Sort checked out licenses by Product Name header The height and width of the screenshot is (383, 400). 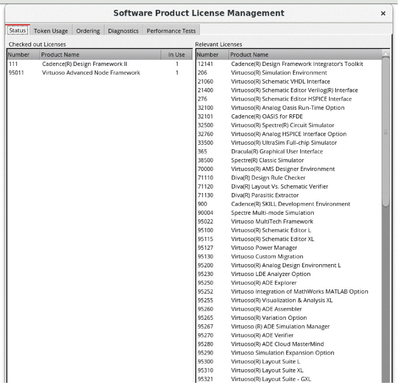(100, 55)
